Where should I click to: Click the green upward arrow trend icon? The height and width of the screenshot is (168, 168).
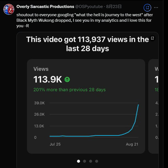(67, 79)
